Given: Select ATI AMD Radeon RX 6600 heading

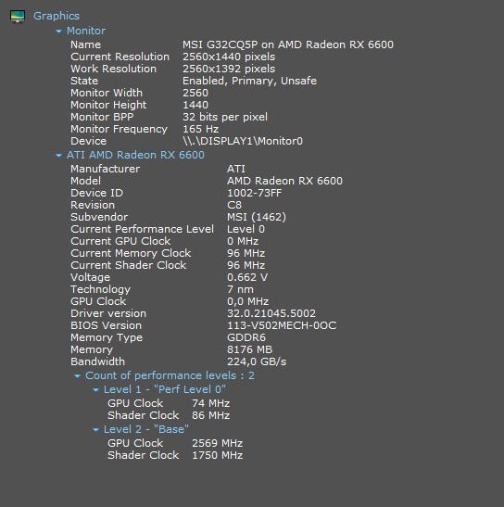Looking at the screenshot, I should click(x=135, y=155).
